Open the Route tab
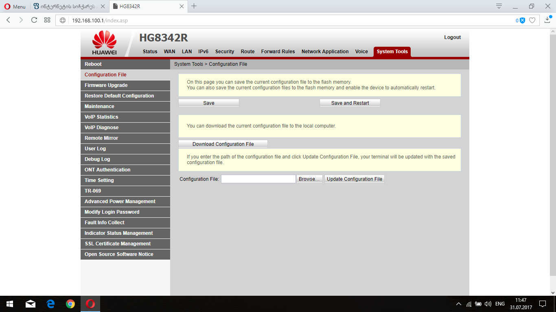 [x=247, y=52]
